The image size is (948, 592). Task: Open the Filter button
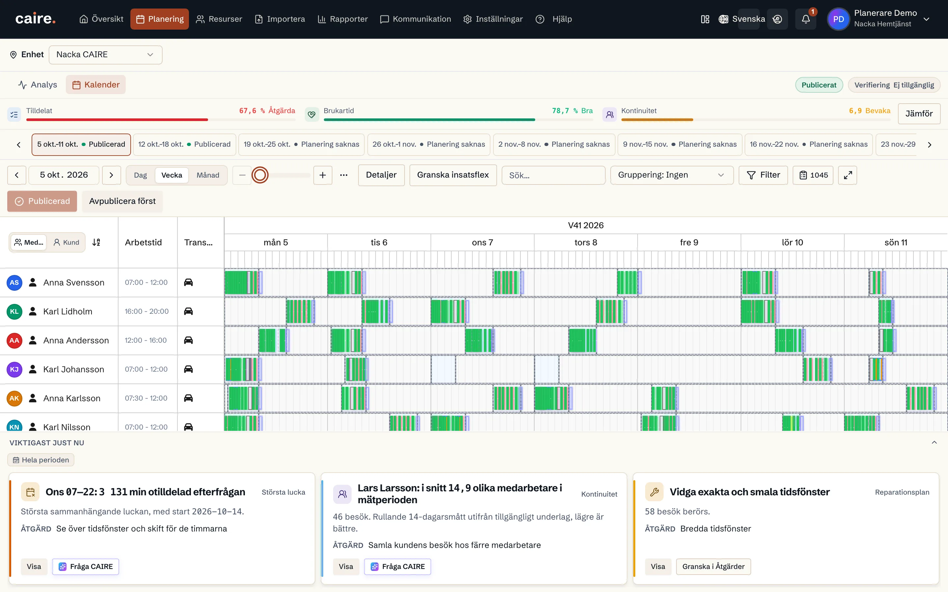(763, 175)
